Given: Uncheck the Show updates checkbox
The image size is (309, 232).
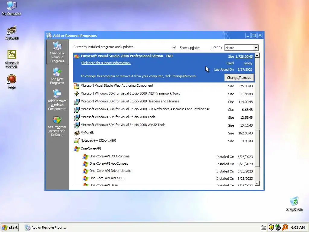Looking at the screenshot, I should point(174,47).
